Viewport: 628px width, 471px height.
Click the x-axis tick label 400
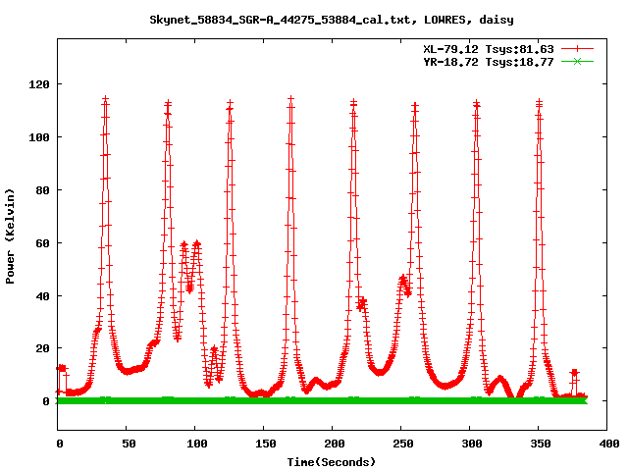pyautogui.click(x=609, y=444)
